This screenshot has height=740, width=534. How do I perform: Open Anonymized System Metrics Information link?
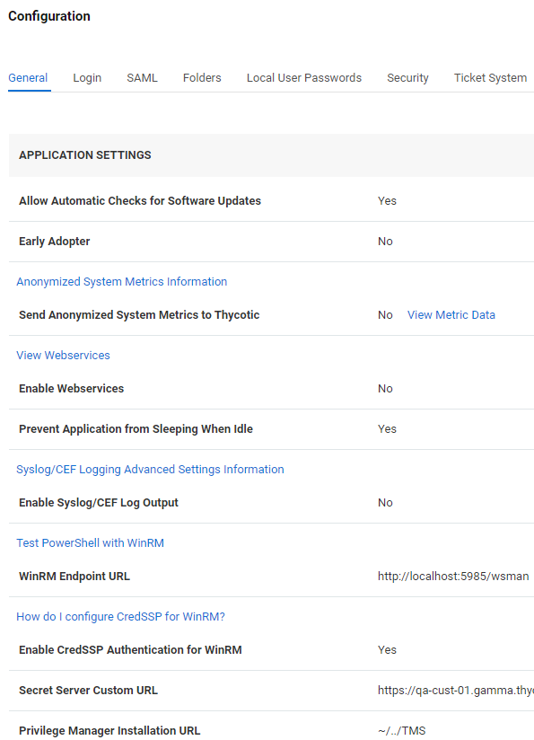point(122,282)
